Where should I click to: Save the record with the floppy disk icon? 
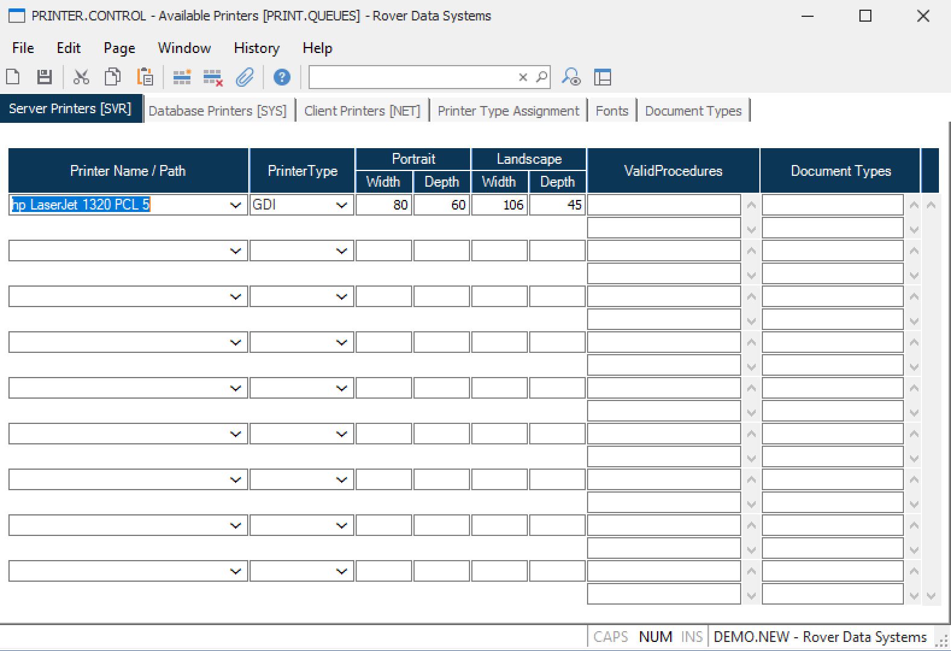tap(44, 77)
